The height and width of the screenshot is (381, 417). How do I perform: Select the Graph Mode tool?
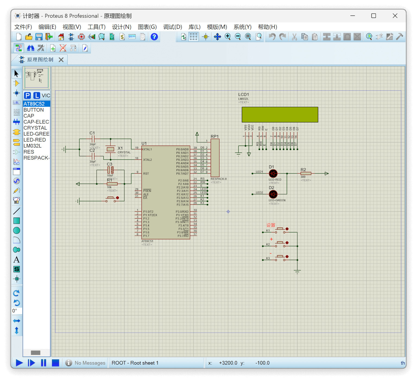[x=17, y=162]
